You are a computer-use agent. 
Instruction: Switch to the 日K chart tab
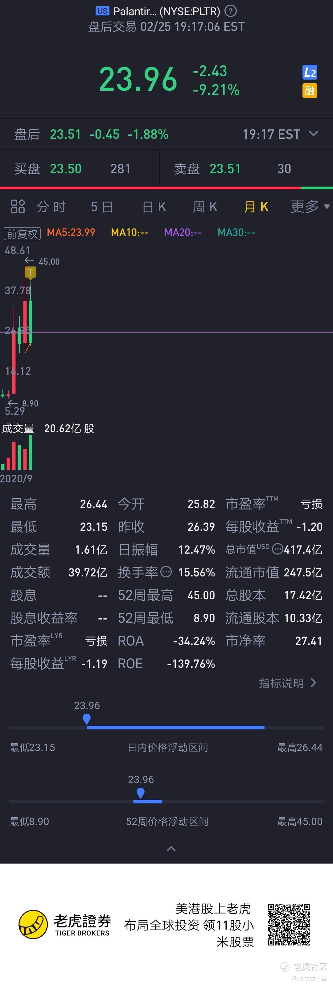pos(154,207)
